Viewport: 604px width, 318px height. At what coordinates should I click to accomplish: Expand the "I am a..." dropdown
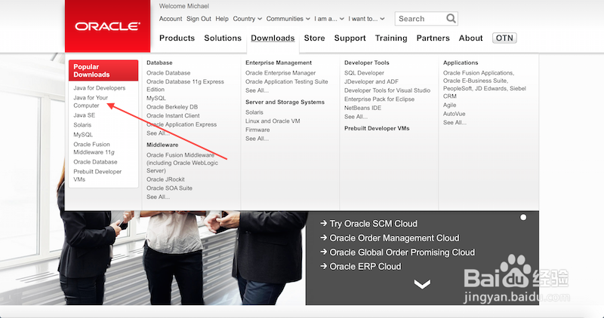coord(329,18)
